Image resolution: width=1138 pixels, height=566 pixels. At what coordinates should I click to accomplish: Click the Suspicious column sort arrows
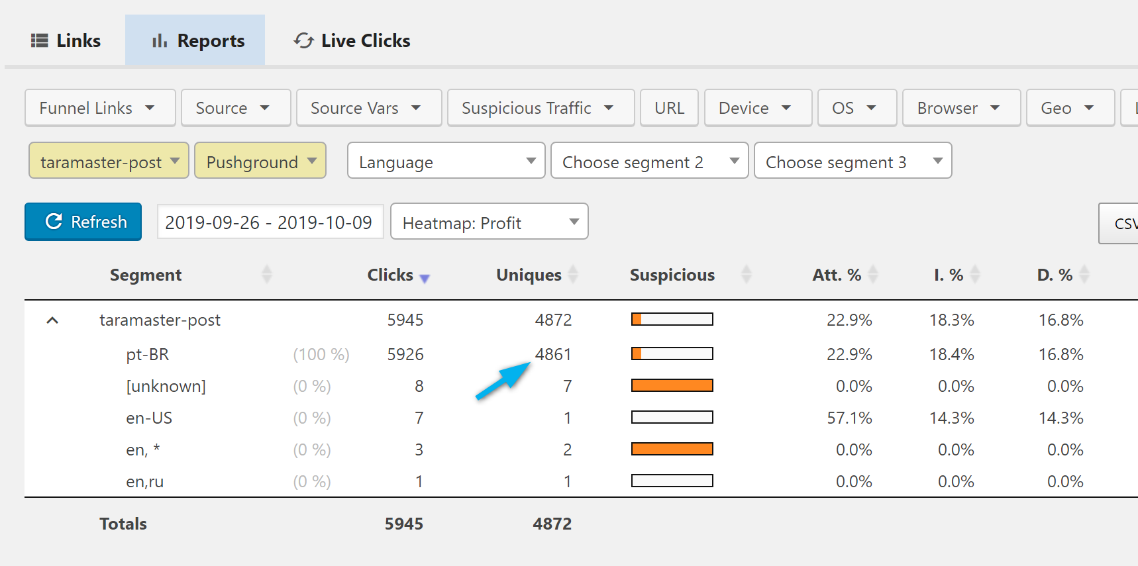[x=747, y=274]
